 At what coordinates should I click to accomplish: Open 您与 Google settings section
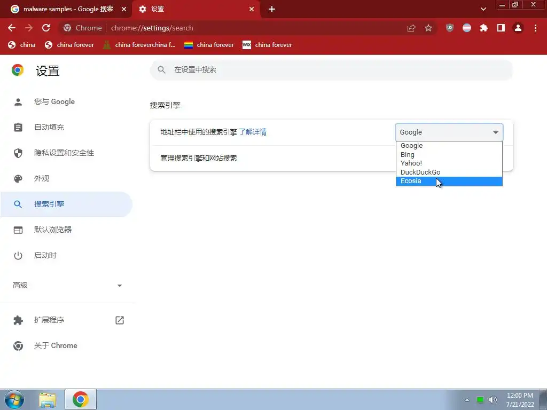click(x=66, y=102)
